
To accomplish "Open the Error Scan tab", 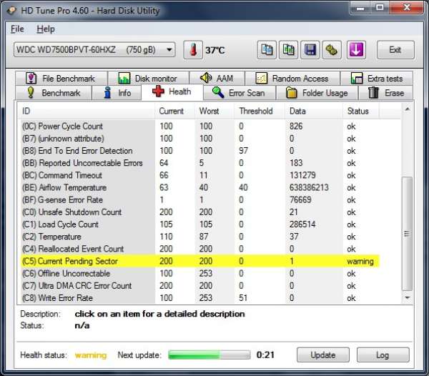I will pyautogui.click(x=240, y=93).
